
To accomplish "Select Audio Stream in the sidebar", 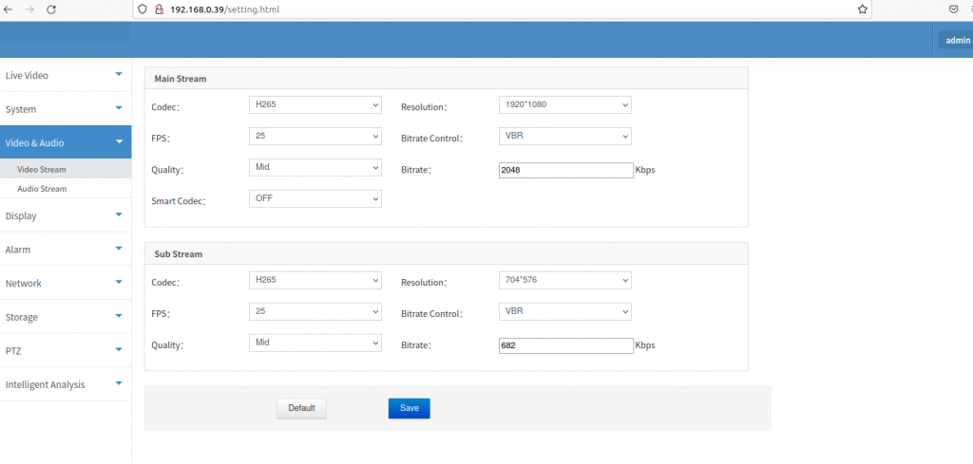I will (x=42, y=188).
